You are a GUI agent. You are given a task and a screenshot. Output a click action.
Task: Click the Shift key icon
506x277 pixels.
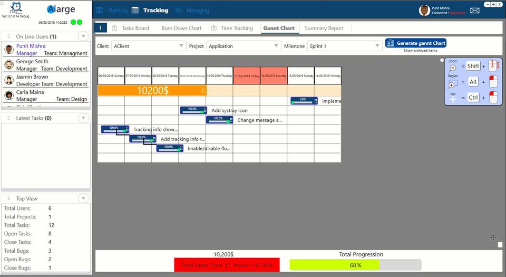point(473,66)
